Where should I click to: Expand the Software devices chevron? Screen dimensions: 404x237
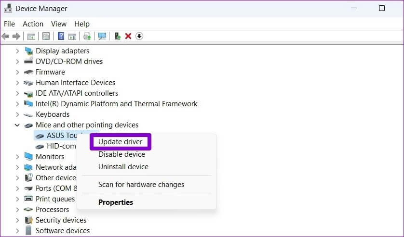[17, 231]
